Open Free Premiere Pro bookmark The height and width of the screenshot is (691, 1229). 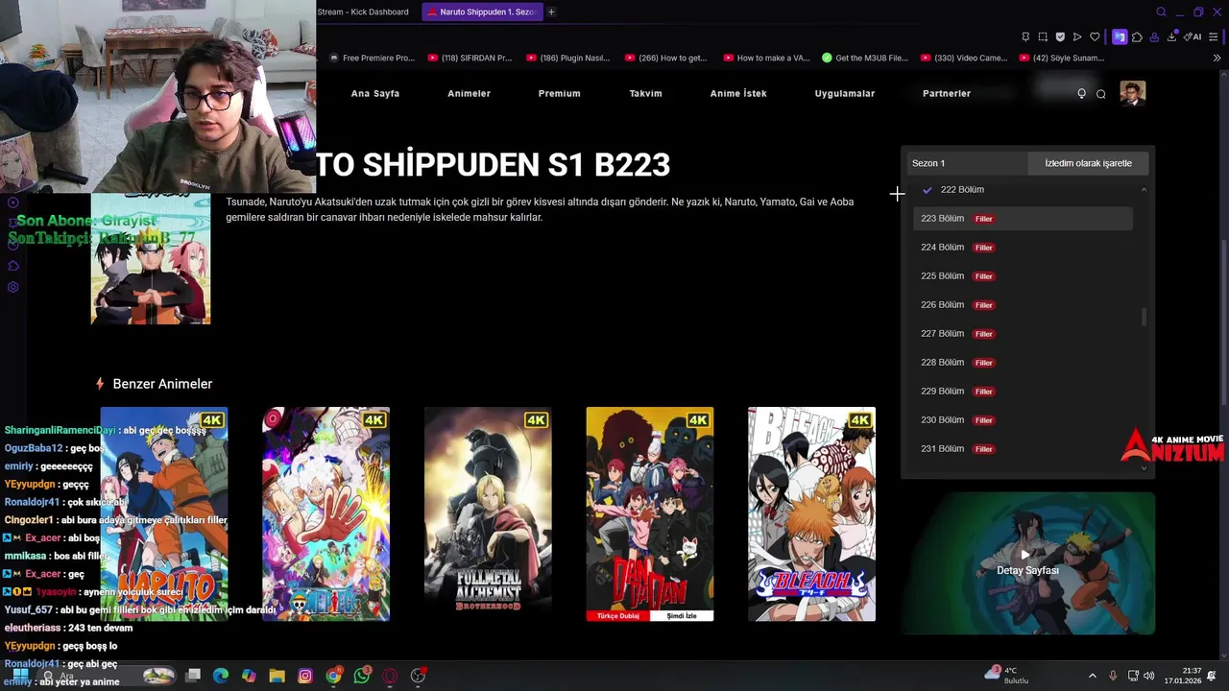(x=372, y=58)
